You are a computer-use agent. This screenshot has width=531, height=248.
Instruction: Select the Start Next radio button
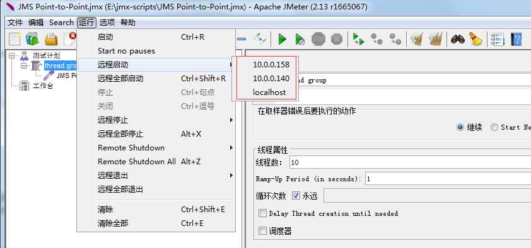(495, 127)
